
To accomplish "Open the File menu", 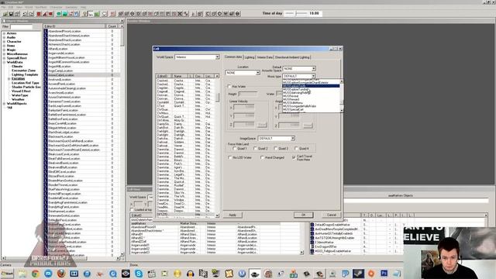I will pyautogui.click(x=3, y=7).
